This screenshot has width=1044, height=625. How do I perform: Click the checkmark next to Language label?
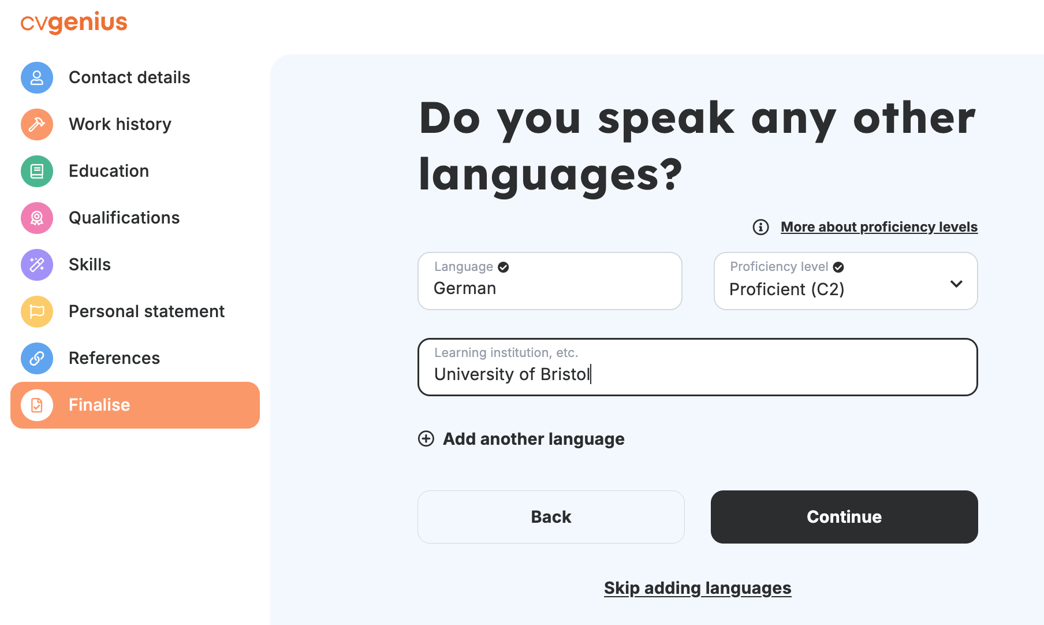tap(502, 267)
